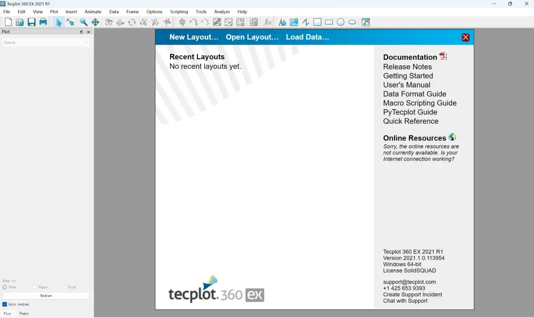Select the Adjustor tool with red cross
The image size is (534, 318).
tap(71, 22)
